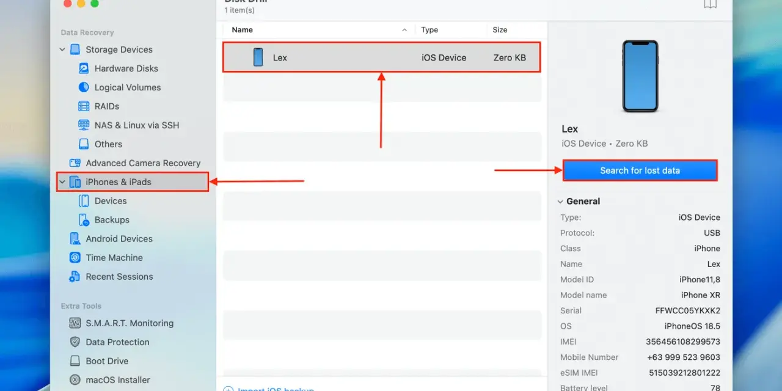Click the Zero KB size cell

510,57
